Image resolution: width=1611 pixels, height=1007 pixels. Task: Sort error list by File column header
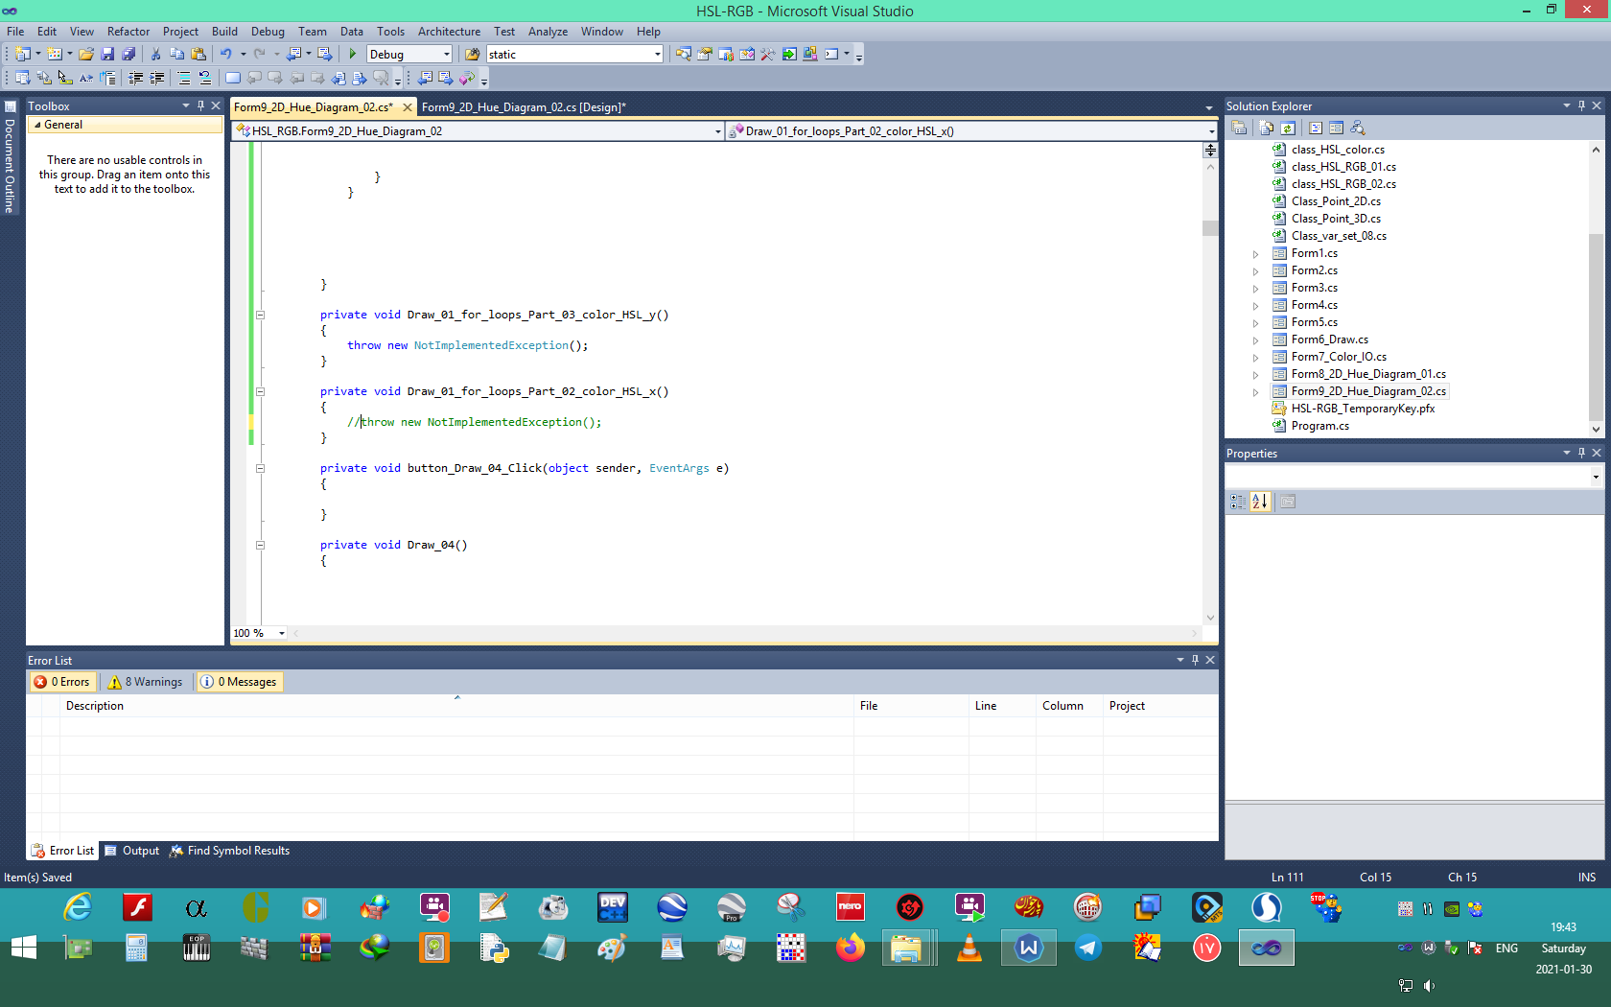pos(912,706)
